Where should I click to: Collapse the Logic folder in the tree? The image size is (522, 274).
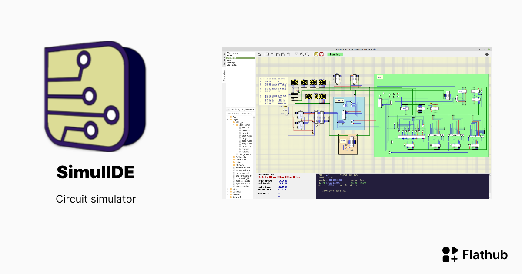click(x=228, y=119)
